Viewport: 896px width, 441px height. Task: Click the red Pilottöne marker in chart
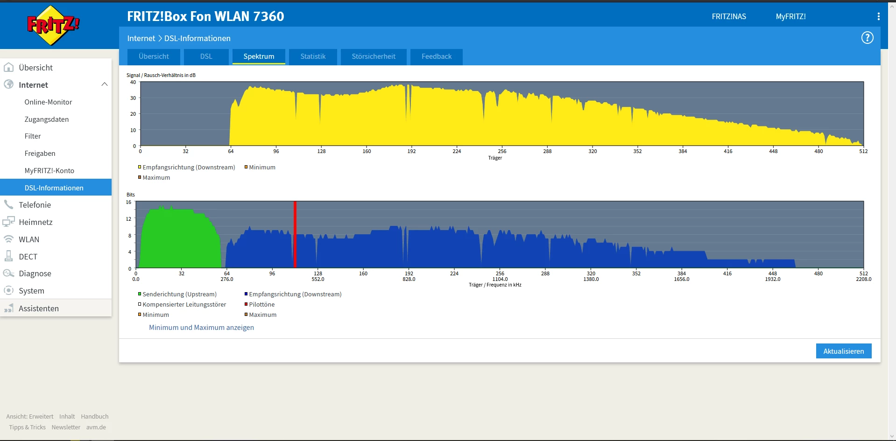[295, 235]
